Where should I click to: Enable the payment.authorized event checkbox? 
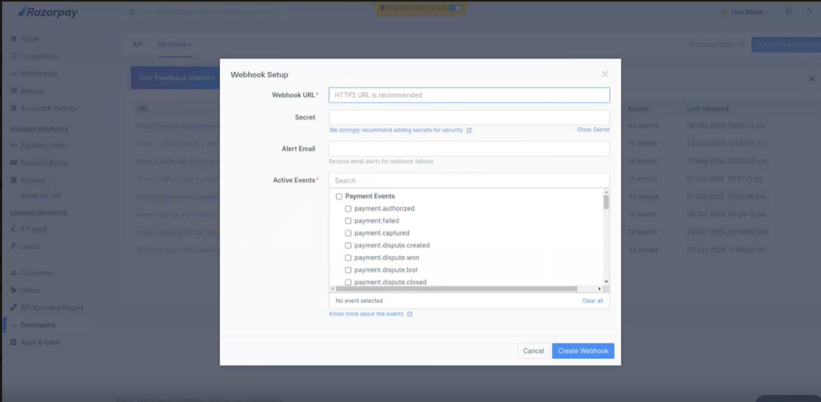pos(348,209)
